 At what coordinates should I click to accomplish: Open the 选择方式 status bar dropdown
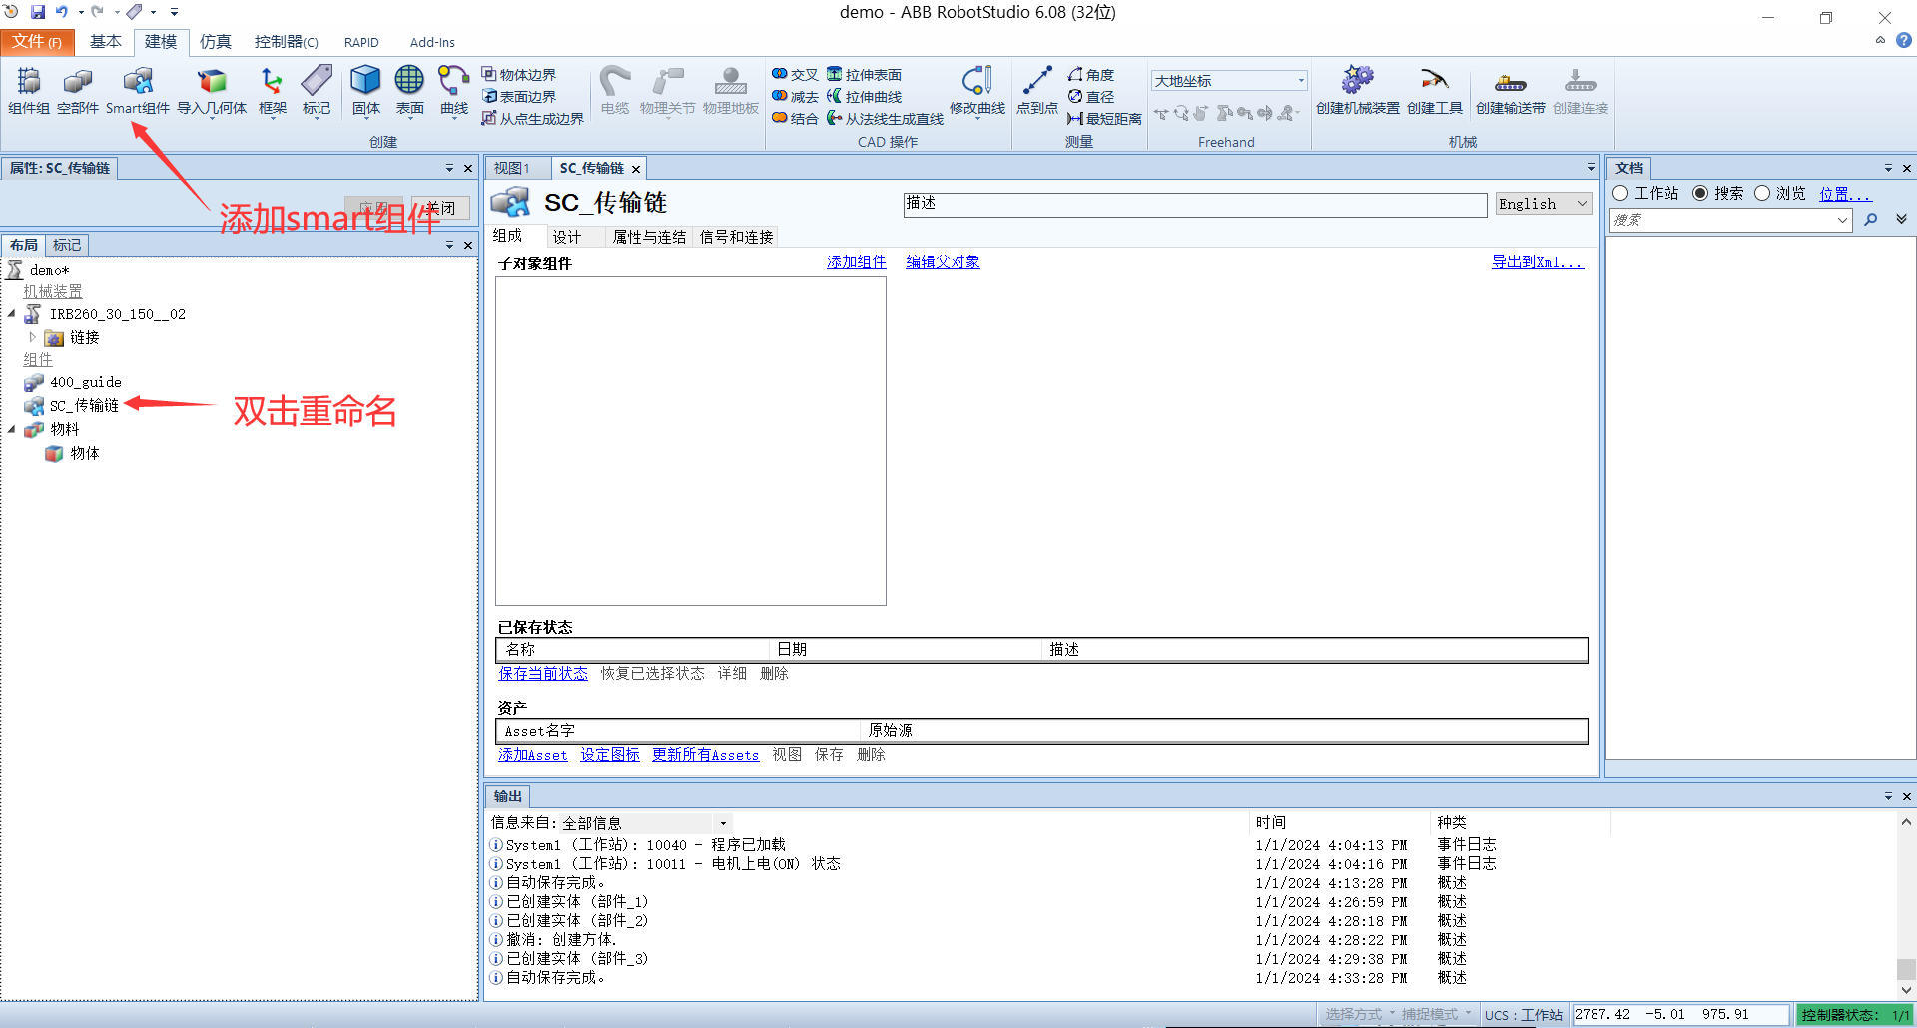[x=1359, y=1014]
